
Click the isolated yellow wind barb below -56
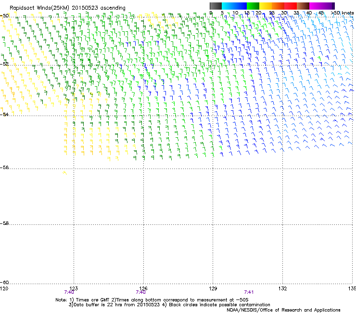tap(65, 173)
